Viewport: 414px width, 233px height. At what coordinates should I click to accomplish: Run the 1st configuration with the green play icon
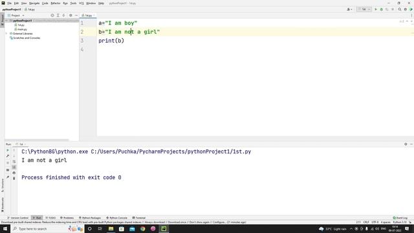coord(376,9)
